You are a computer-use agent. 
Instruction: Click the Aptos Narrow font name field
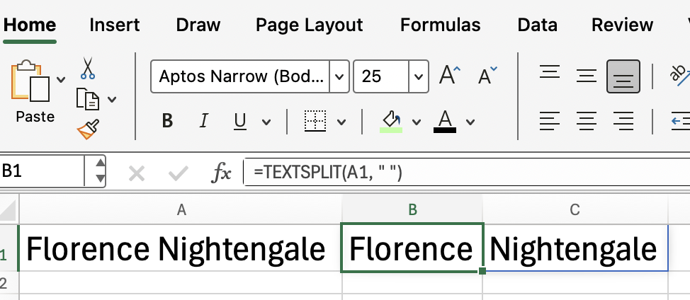coord(240,76)
